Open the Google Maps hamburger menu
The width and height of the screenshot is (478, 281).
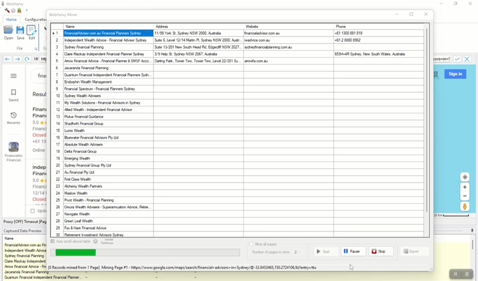(x=13, y=76)
